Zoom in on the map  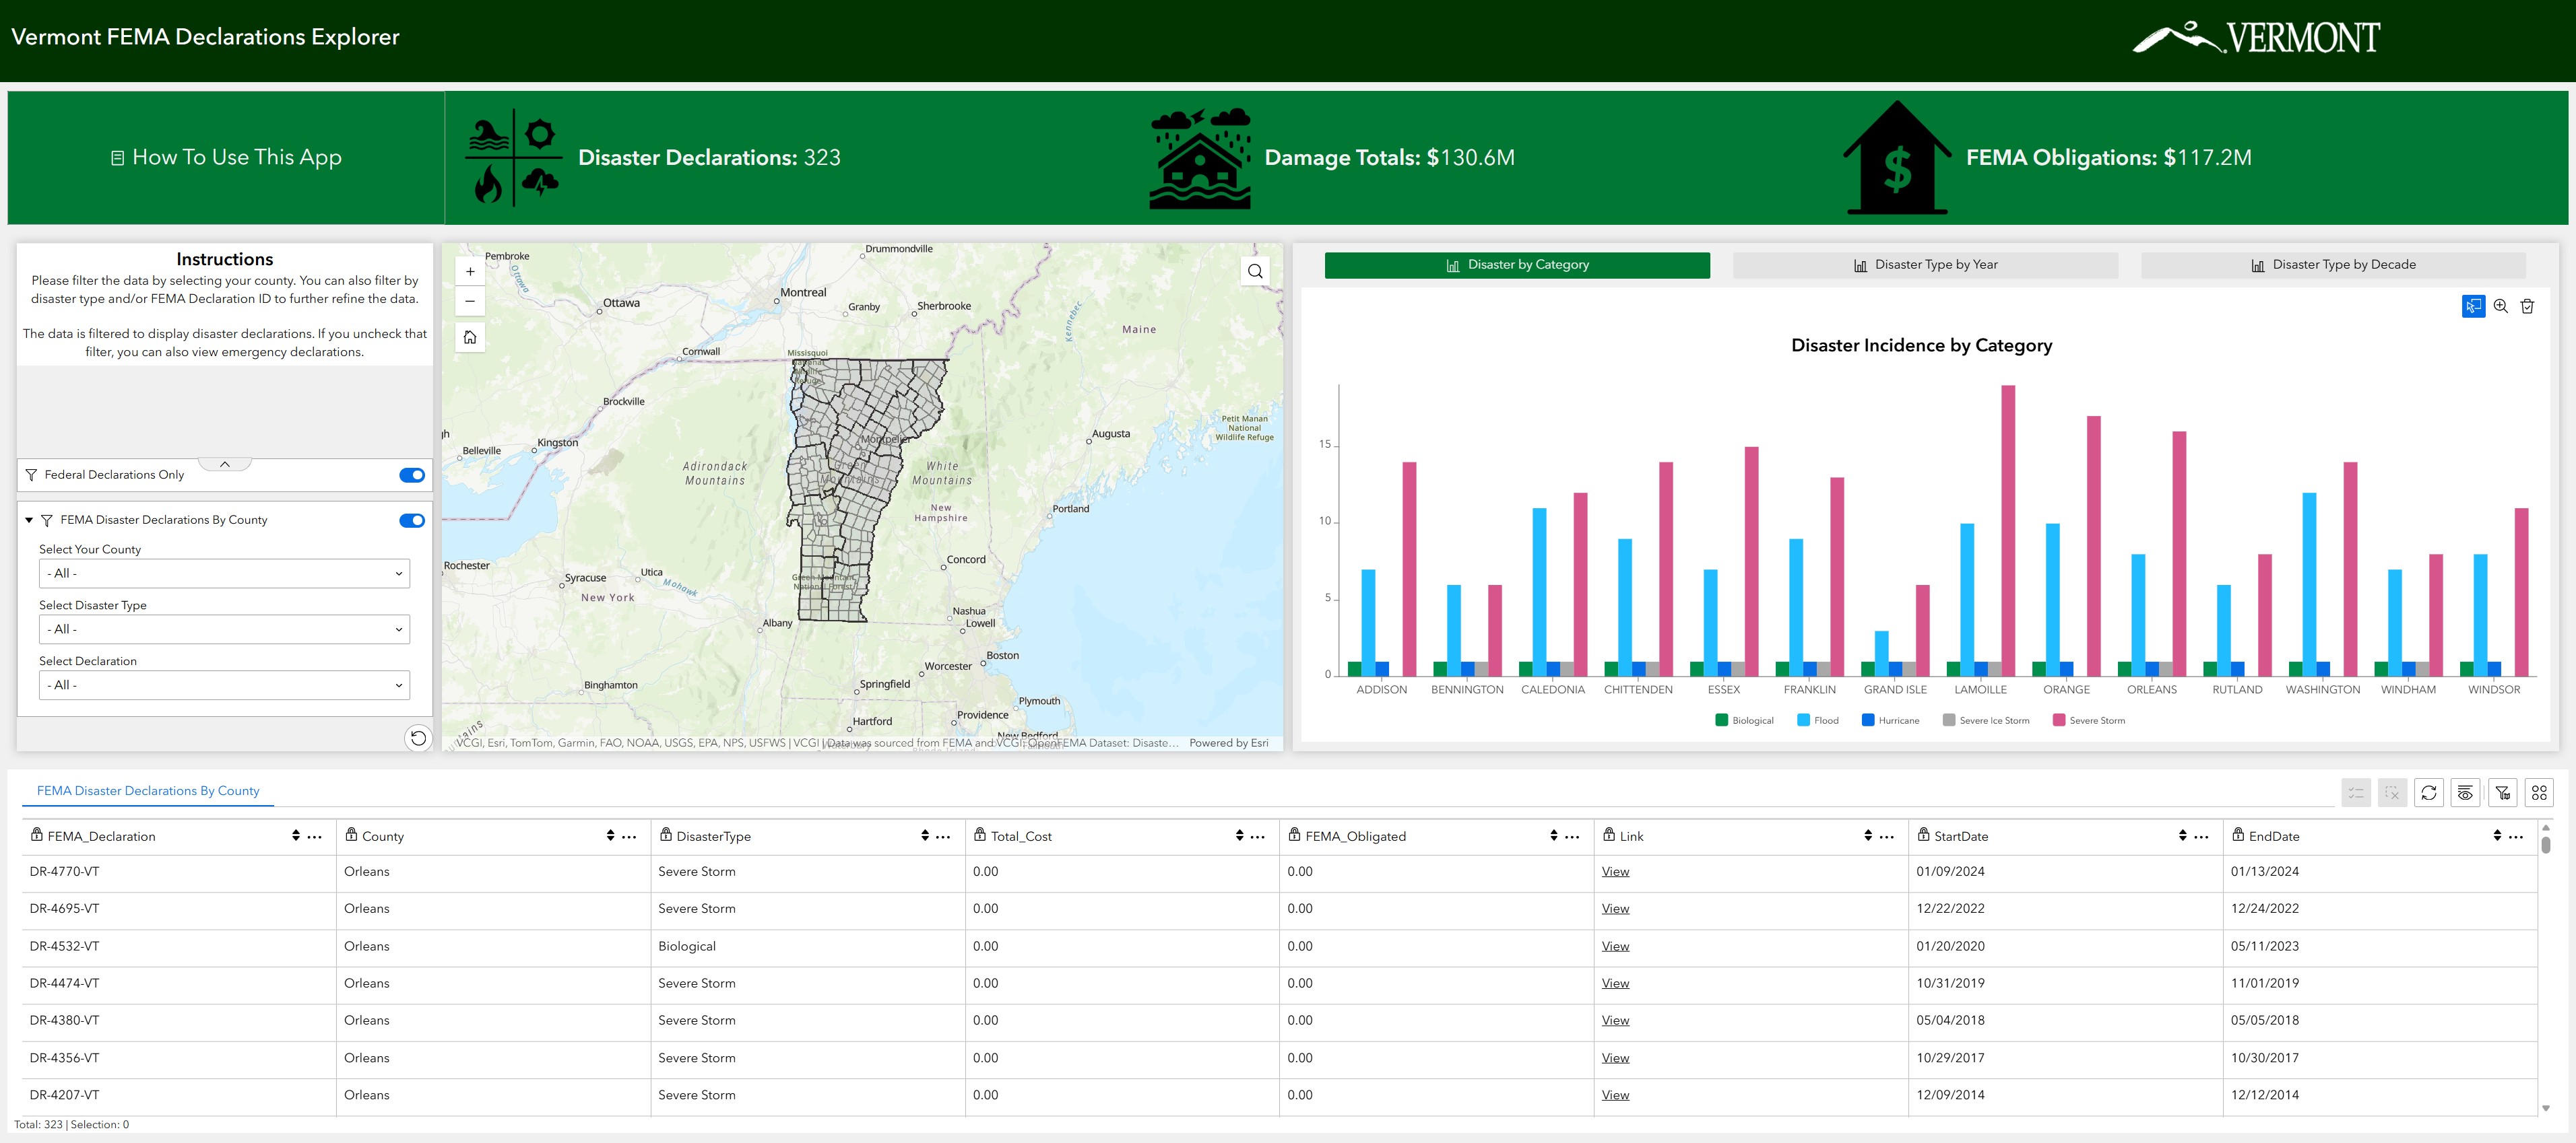click(470, 272)
